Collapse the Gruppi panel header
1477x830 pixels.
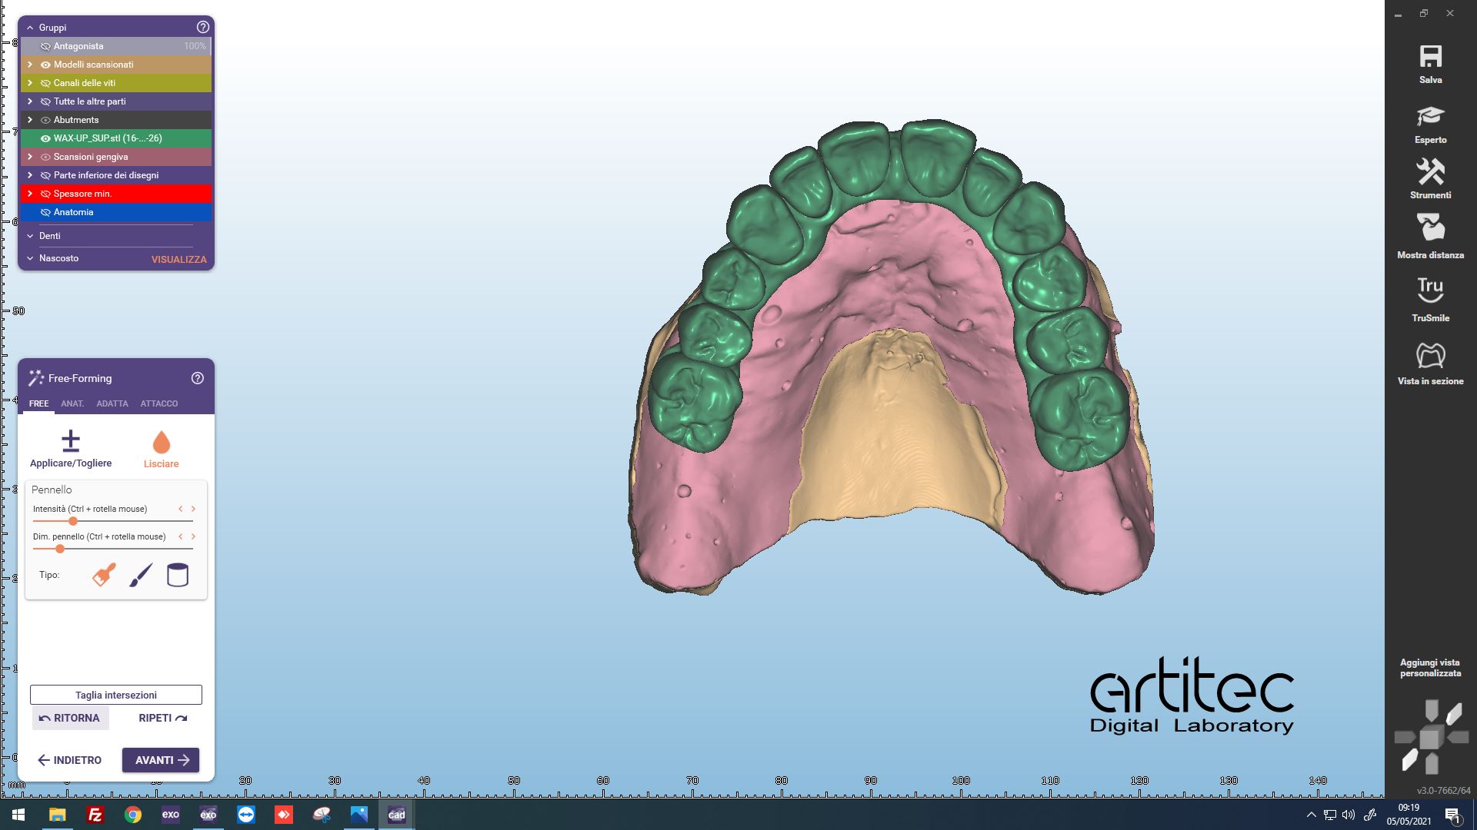click(x=30, y=28)
